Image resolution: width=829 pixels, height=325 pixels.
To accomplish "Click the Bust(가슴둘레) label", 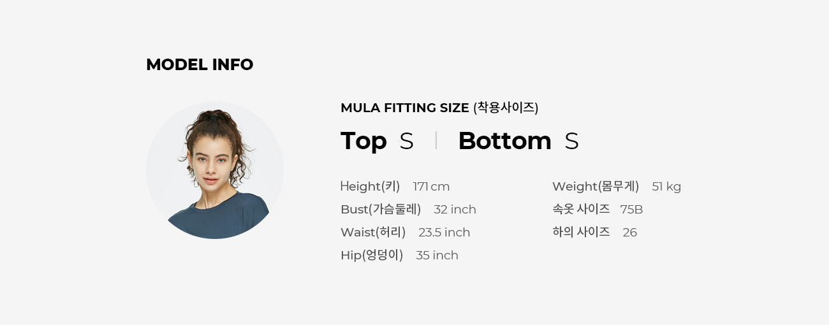I will (x=381, y=210).
